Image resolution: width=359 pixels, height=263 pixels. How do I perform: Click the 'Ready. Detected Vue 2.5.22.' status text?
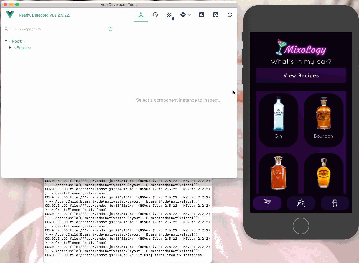coord(44,15)
